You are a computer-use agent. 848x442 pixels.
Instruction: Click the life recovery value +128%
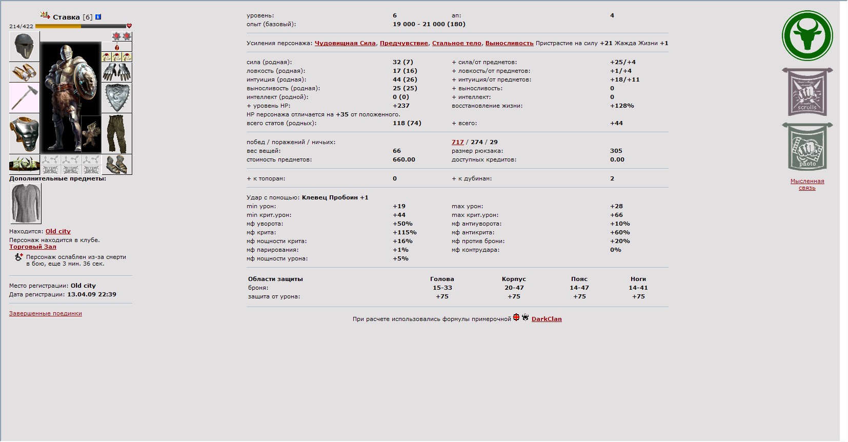(x=622, y=106)
